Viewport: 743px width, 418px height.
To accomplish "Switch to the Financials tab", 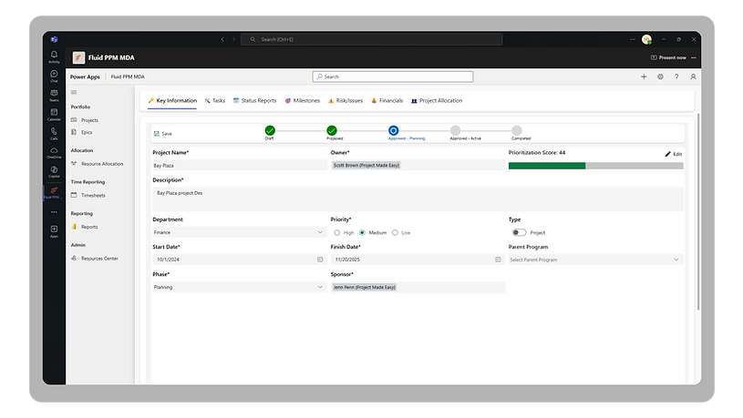I will [387, 101].
